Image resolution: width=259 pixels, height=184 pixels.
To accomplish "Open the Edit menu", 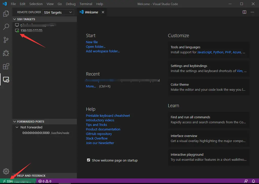I will [x=23, y=4].
